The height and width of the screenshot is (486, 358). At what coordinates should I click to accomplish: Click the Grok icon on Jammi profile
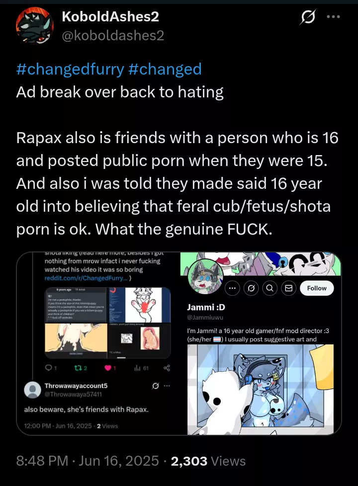pos(251,288)
